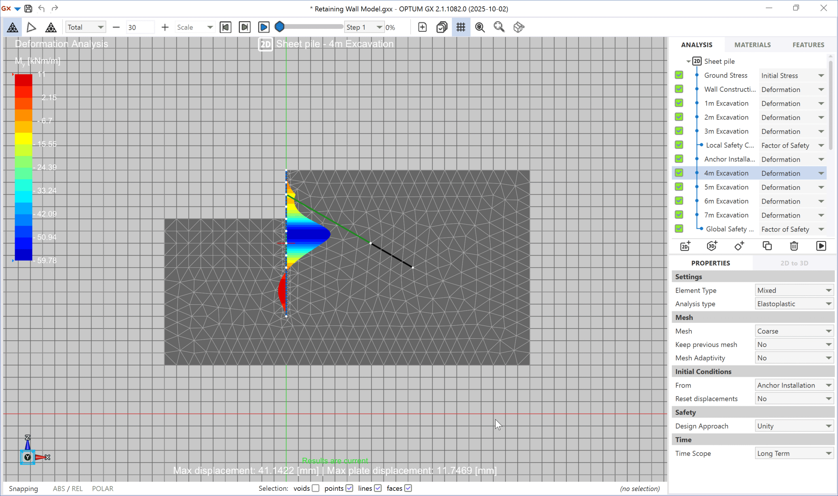Toggle the 5m Excavation stage checkbox

(679, 187)
